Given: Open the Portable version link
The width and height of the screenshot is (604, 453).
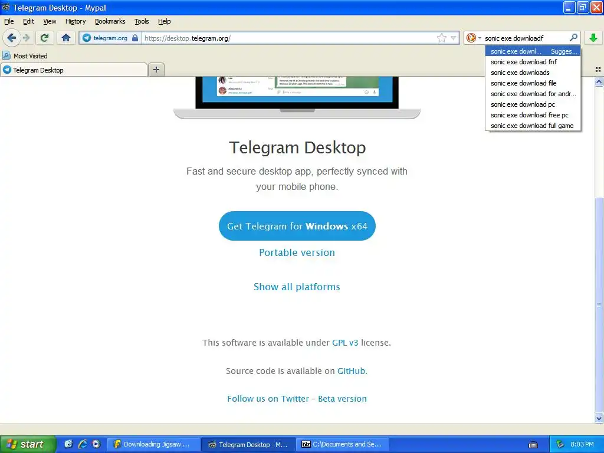Looking at the screenshot, I should [297, 252].
